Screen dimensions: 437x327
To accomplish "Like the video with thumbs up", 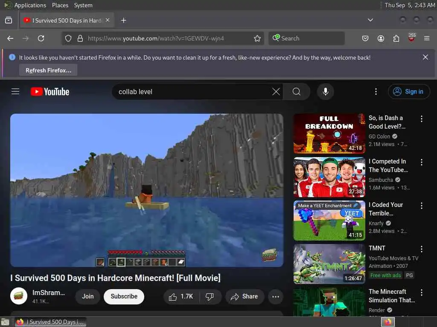I will coord(181,297).
